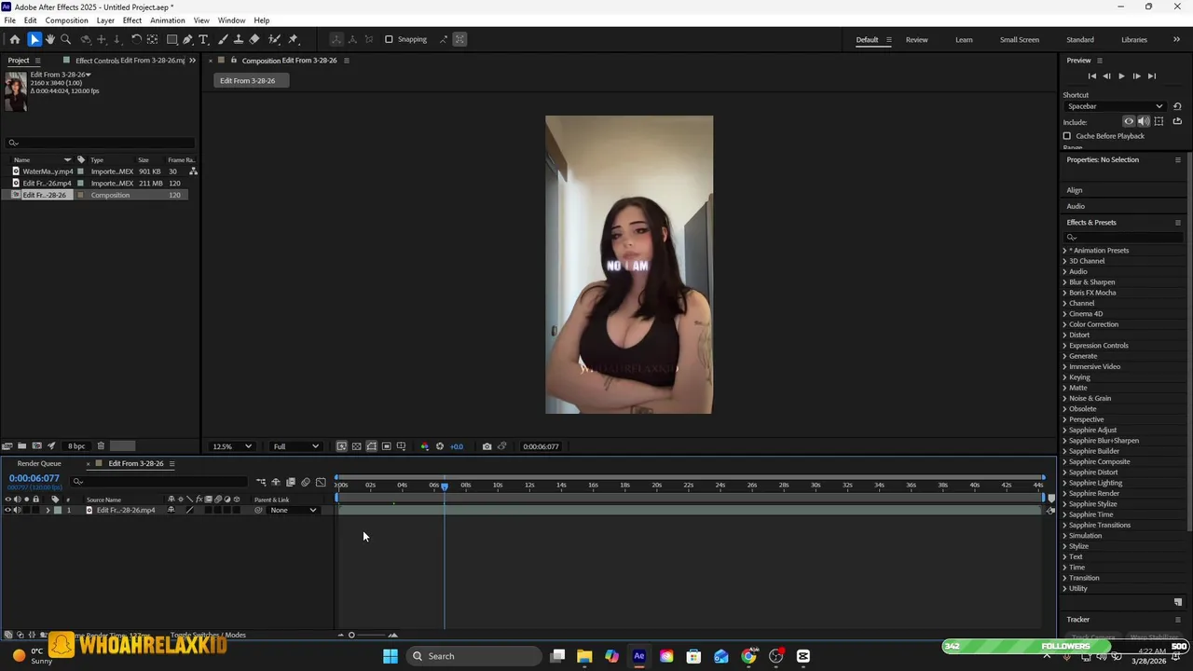Select the Selection arrow tool
The height and width of the screenshot is (671, 1193).
(34, 39)
